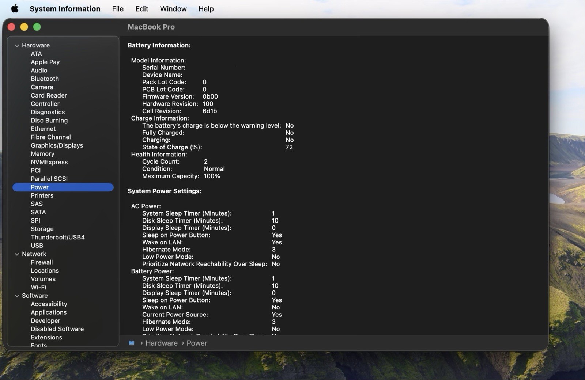The image size is (585, 380).
Task: Click the Firmware Version 0b00 value
Action: coord(210,96)
